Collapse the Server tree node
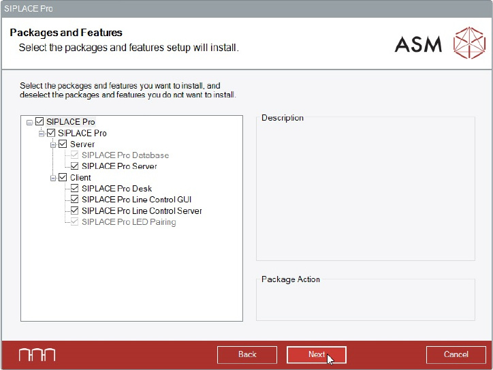 point(53,144)
